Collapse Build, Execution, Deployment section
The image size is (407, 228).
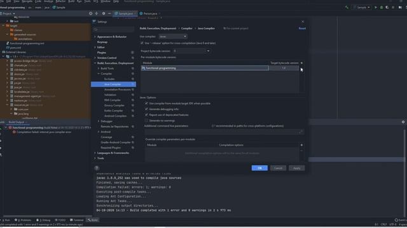[x=95, y=63]
